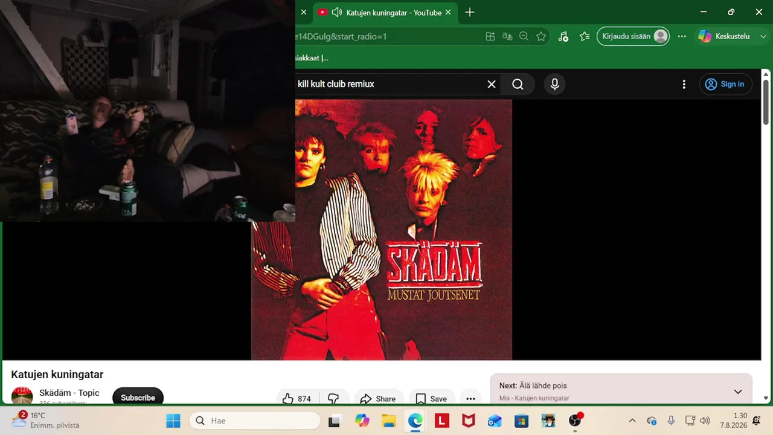Click the translate page icon in address bar
The height and width of the screenshot is (435, 773).
pyautogui.click(x=507, y=36)
